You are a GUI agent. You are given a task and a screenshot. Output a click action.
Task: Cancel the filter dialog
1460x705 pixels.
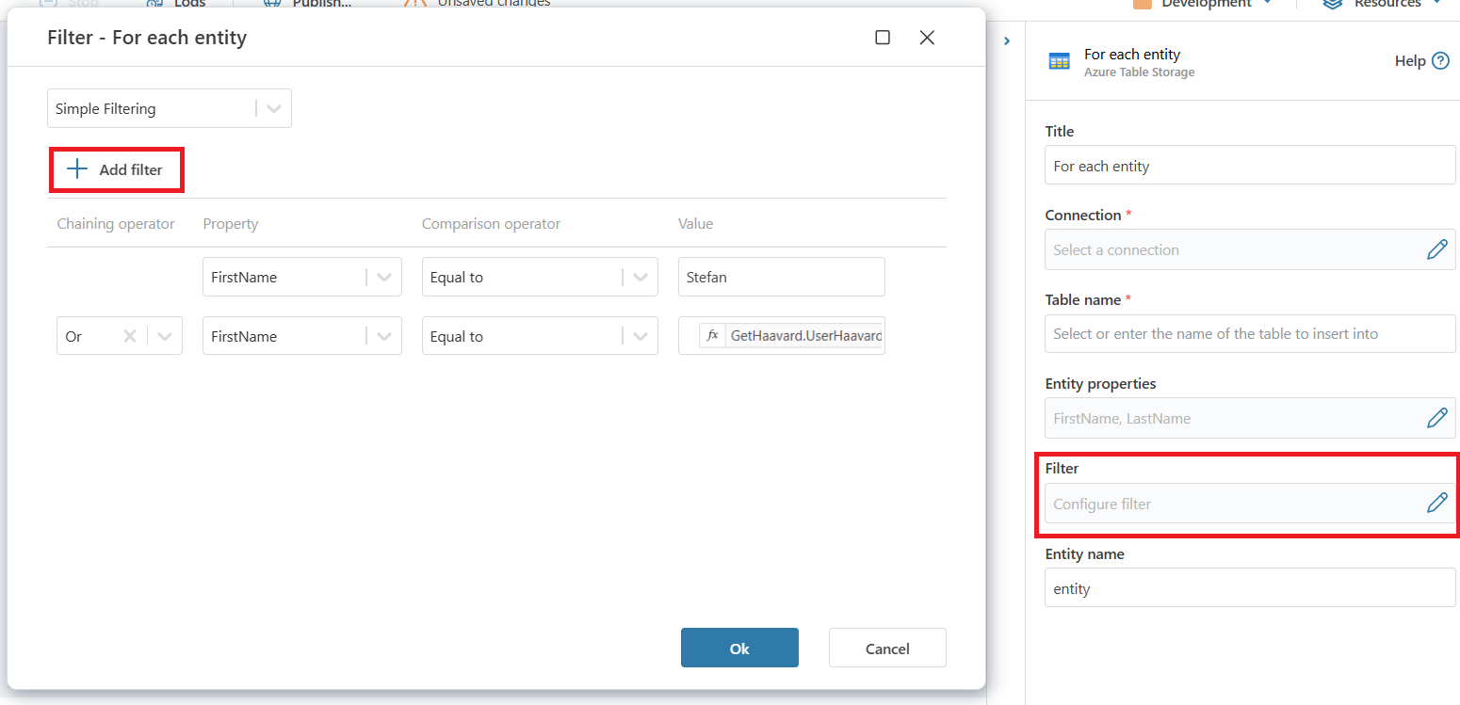(x=887, y=648)
